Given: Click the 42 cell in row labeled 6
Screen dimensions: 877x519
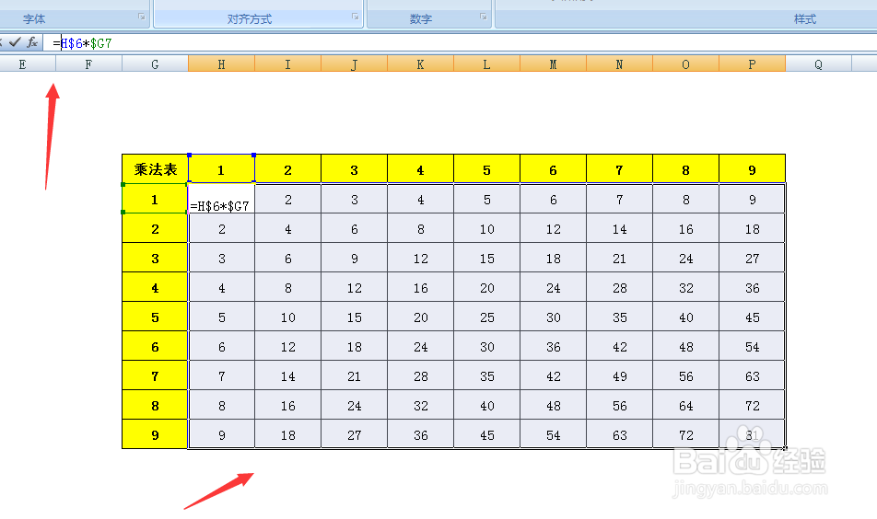Looking at the screenshot, I should point(619,346).
